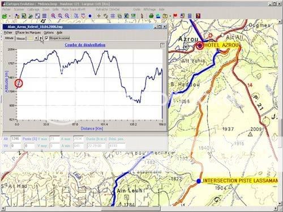Click the blue dot at Intersection Piste Lassaman

tap(199, 181)
